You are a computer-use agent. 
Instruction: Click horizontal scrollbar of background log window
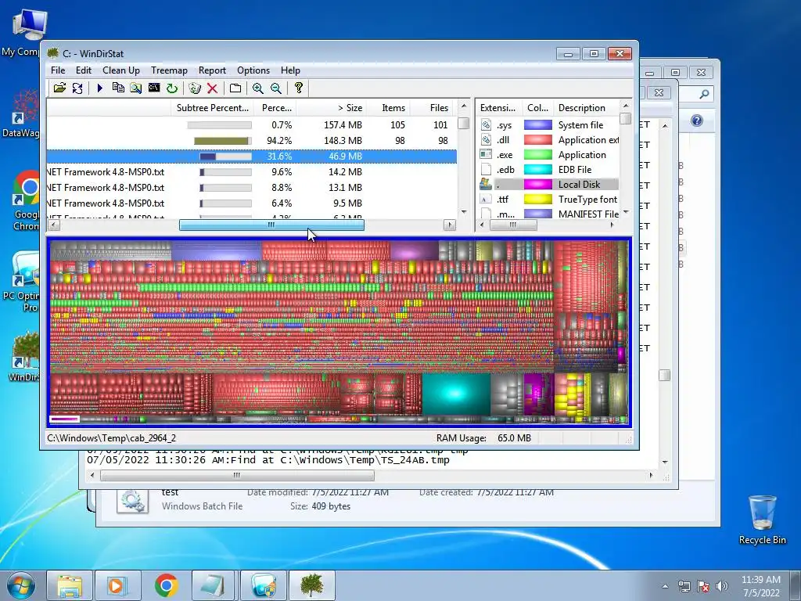tap(237, 475)
